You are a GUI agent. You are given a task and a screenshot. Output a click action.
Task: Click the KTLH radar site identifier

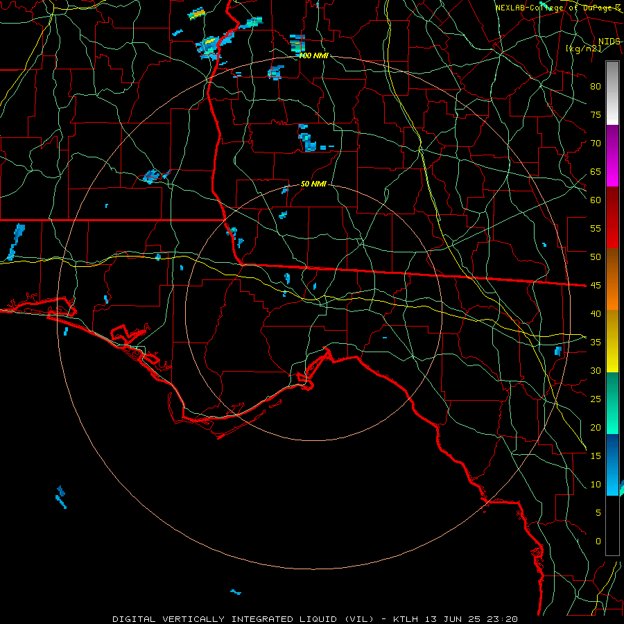point(407,619)
